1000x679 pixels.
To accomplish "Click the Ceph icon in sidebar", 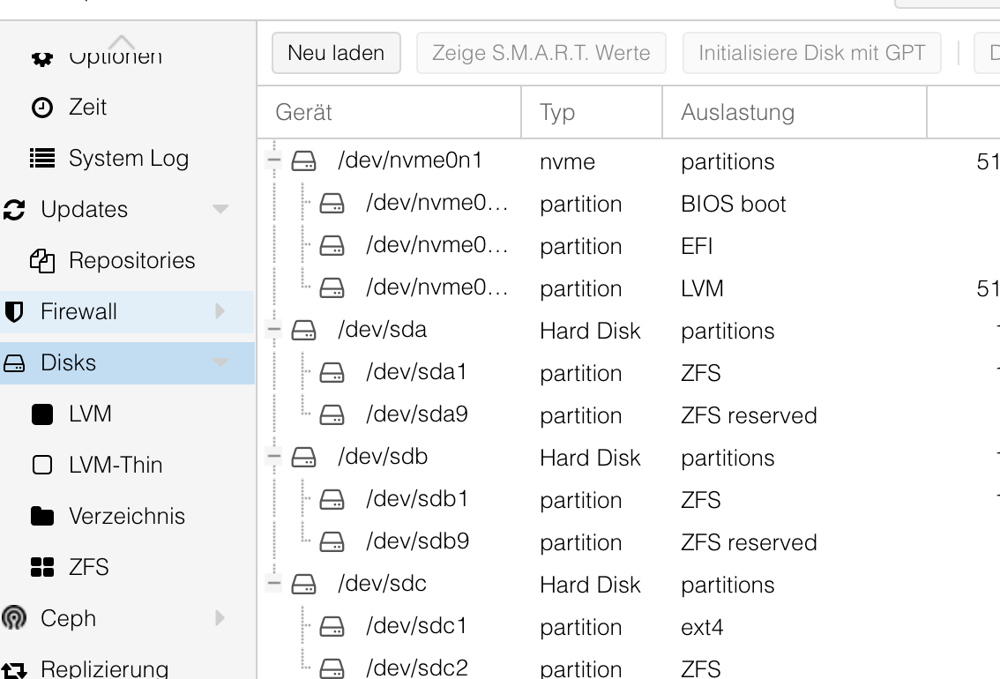I will point(14,618).
